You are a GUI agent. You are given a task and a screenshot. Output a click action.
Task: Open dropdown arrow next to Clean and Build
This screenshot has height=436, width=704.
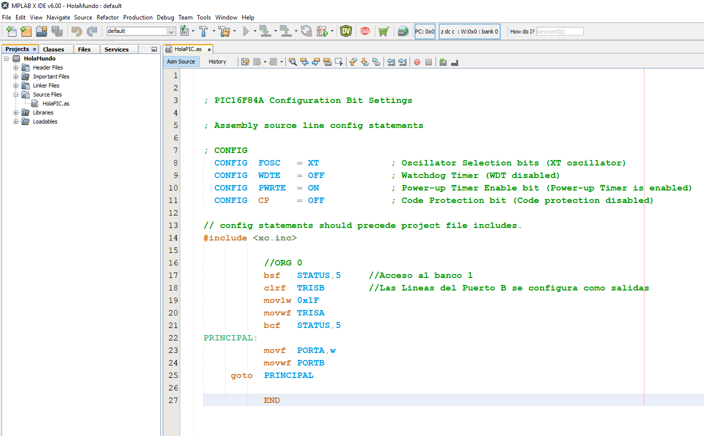(234, 31)
